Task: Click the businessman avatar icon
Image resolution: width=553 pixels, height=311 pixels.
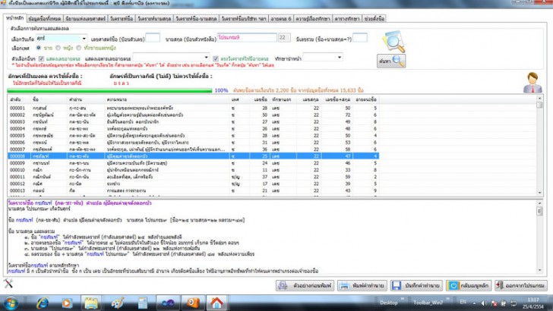Action: pyautogui.click(x=532, y=83)
